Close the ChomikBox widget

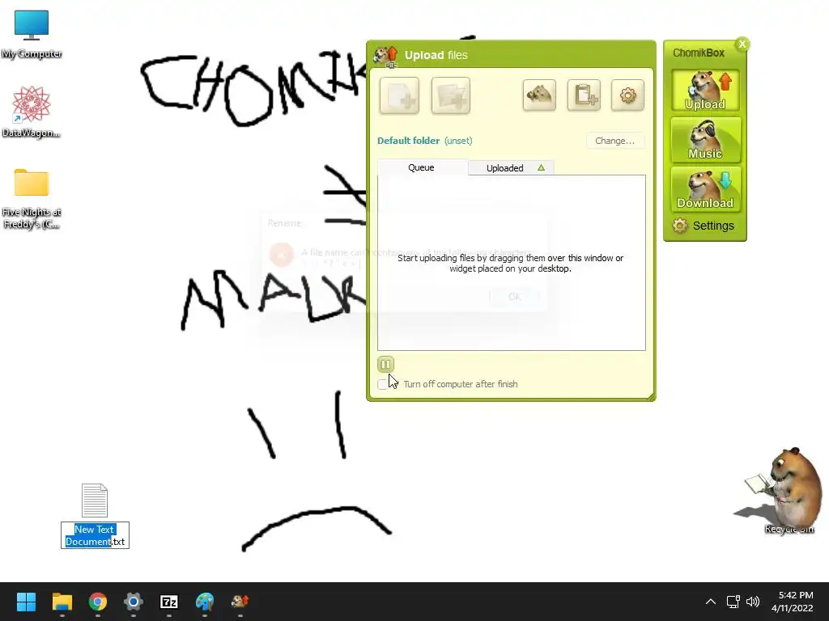[x=742, y=44]
